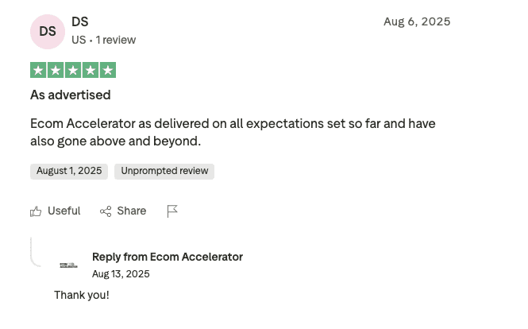Click the 'Aug 13, 2025' reply date

(121, 274)
